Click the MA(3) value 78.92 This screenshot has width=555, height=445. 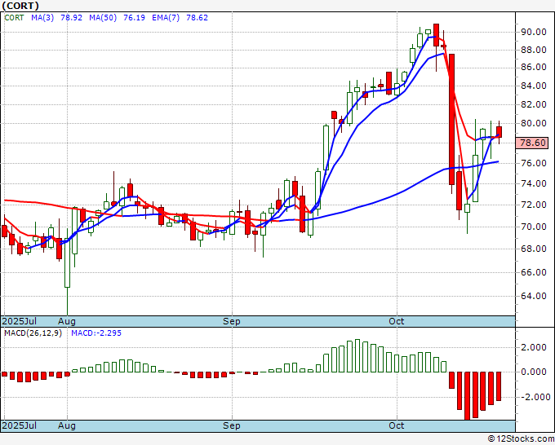click(x=71, y=18)
